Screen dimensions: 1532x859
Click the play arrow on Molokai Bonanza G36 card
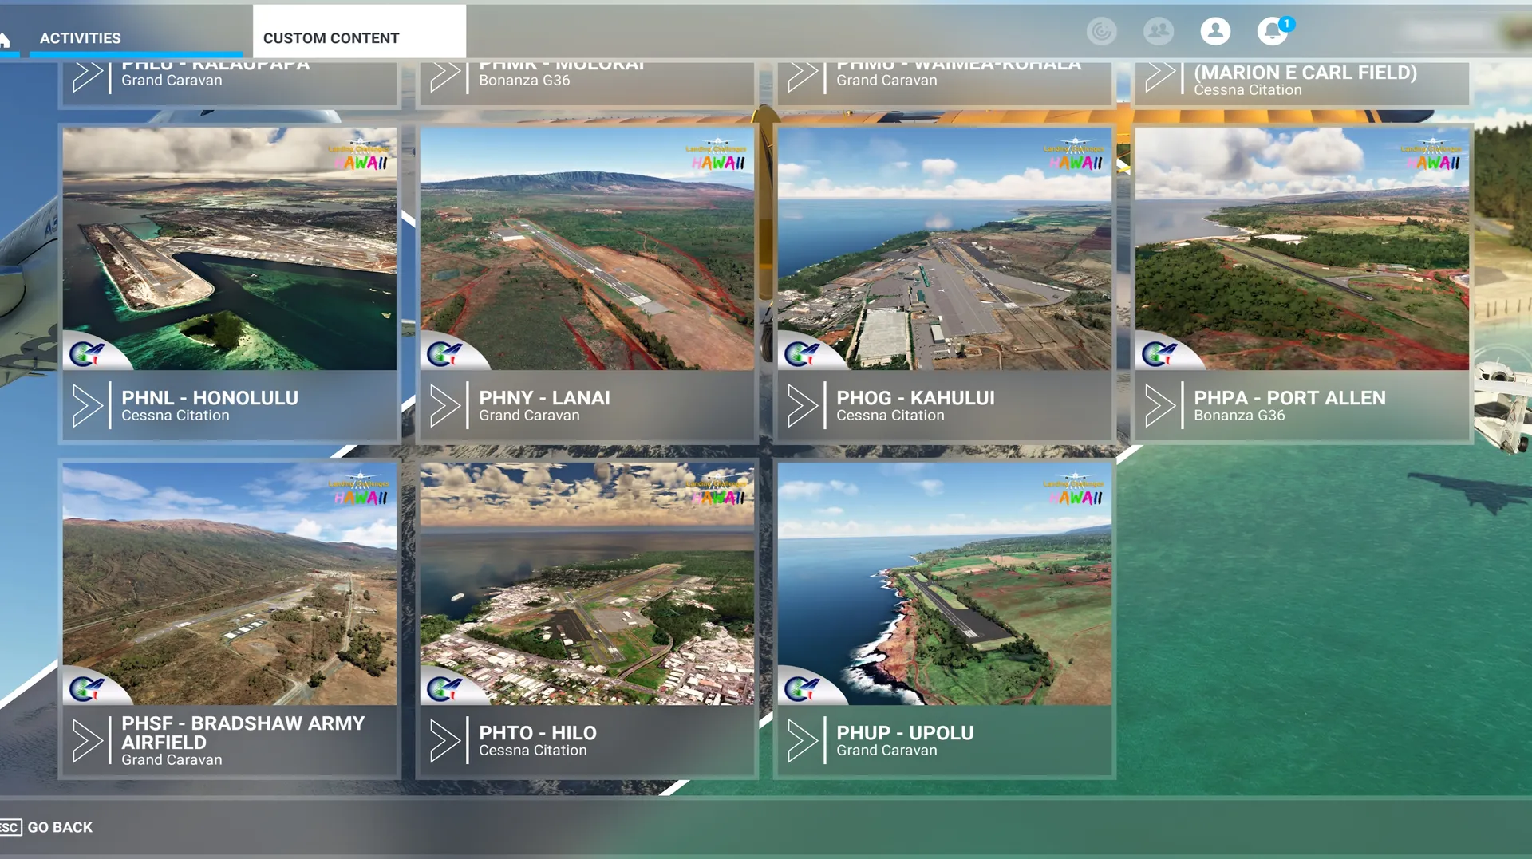[445, 77]
